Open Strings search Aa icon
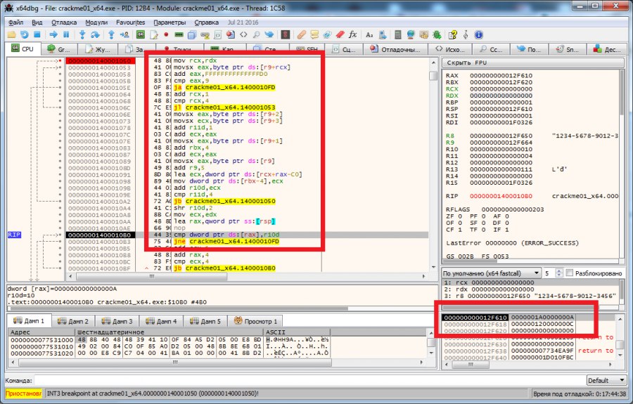Screen dimensions: 633x404 coord(369,34)
